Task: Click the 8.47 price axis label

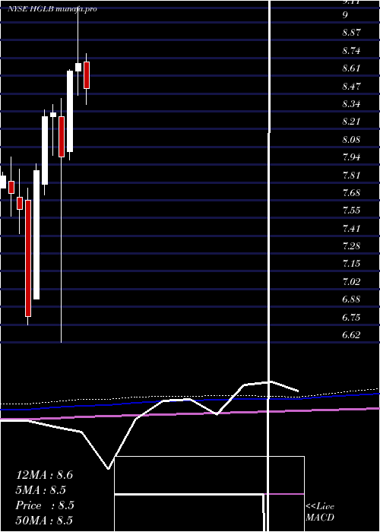Action: click(x=351, y=86)
